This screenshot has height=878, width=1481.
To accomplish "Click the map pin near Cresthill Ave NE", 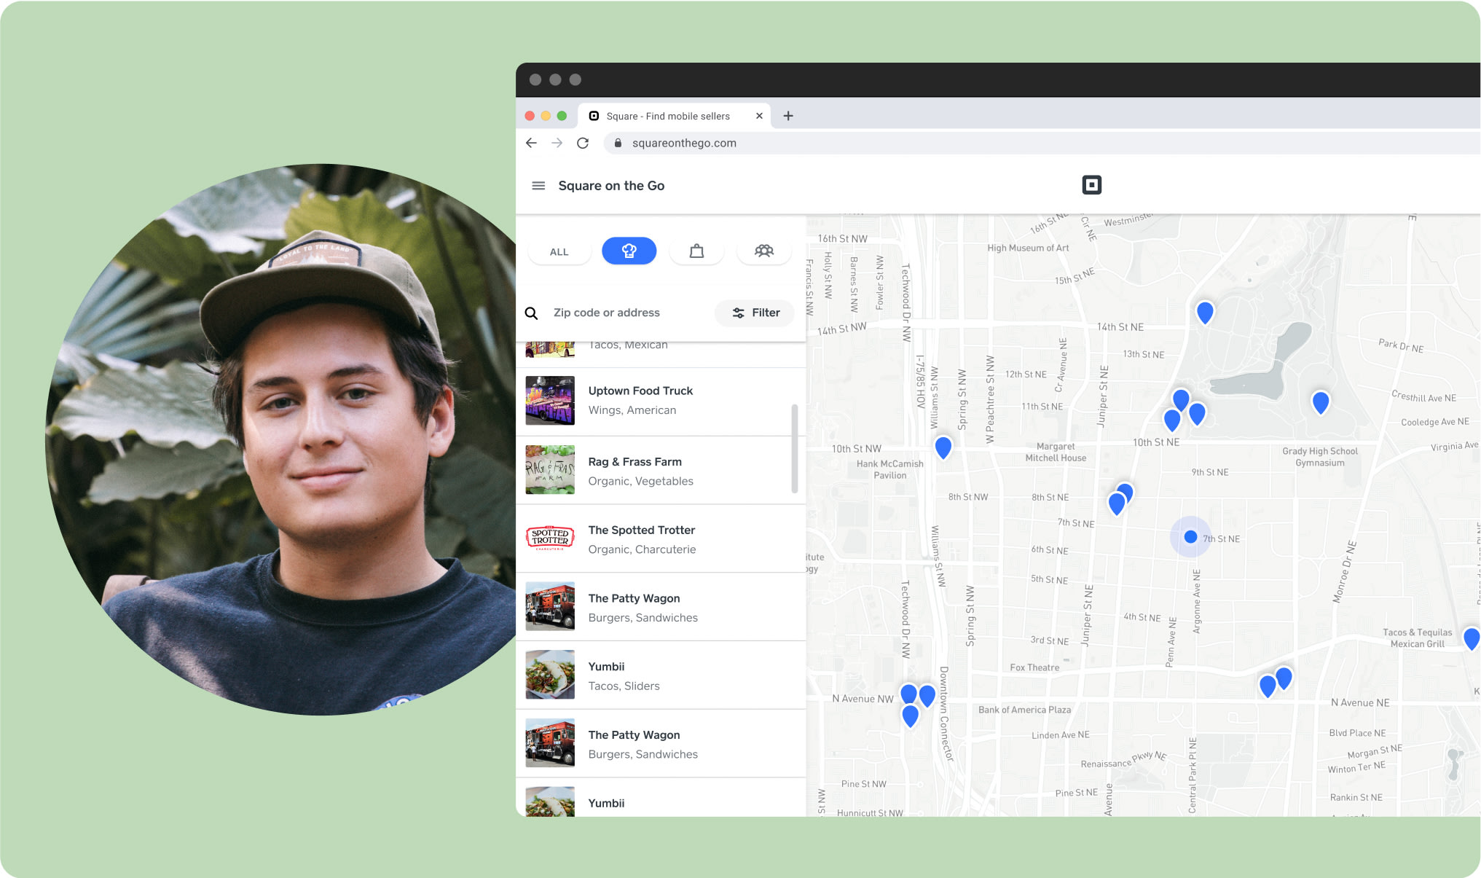I will [1320, 401].
